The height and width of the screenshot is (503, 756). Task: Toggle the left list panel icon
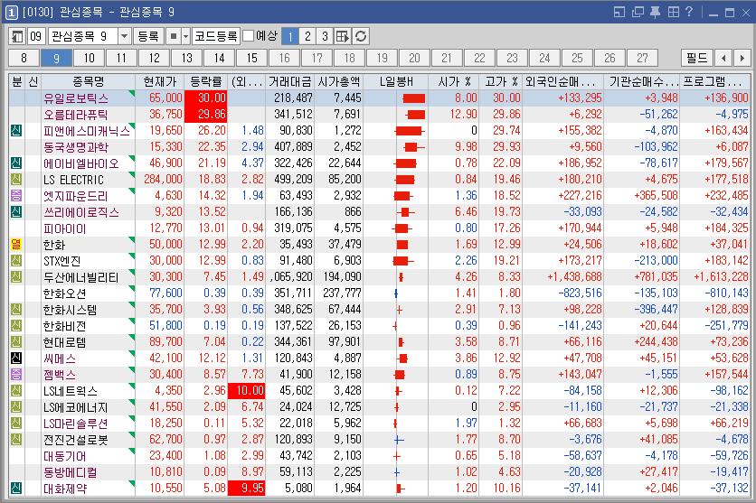17,36
